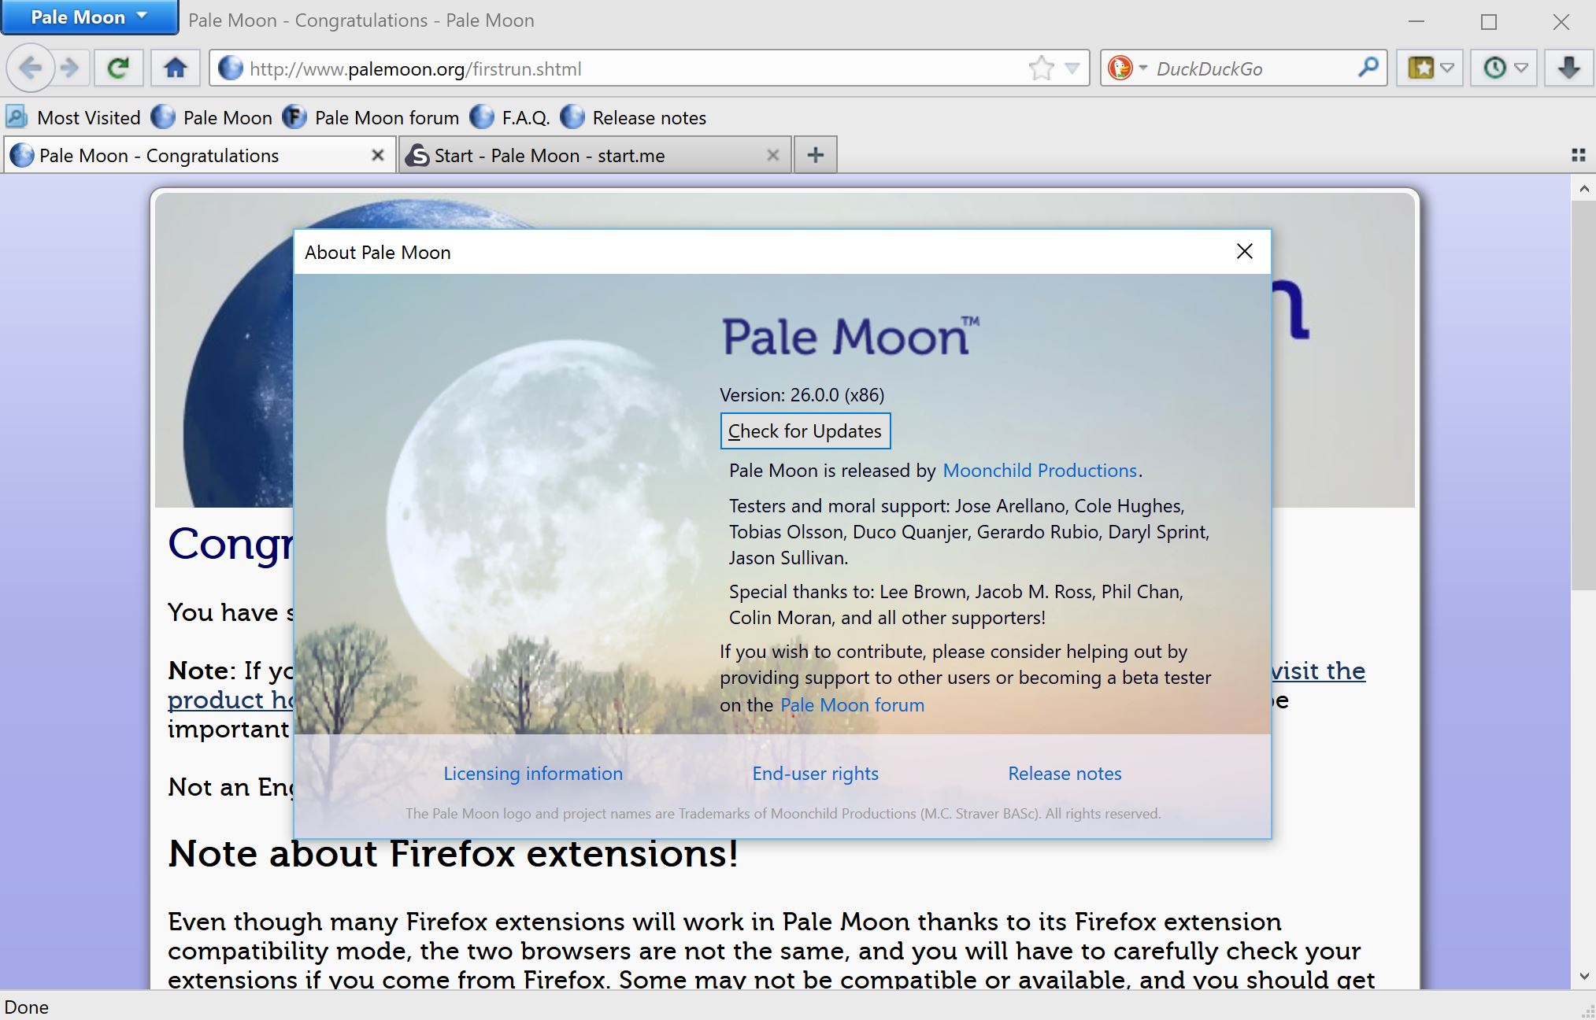Click the 'product h...' link on page

tap(231, 700)
